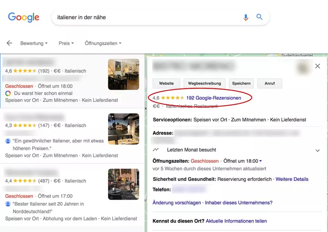Image resolution: width=328 pixels, height=232 pixels.
Task: Click the blurred profile thumbnail in details panel
Action: (303, 68)
